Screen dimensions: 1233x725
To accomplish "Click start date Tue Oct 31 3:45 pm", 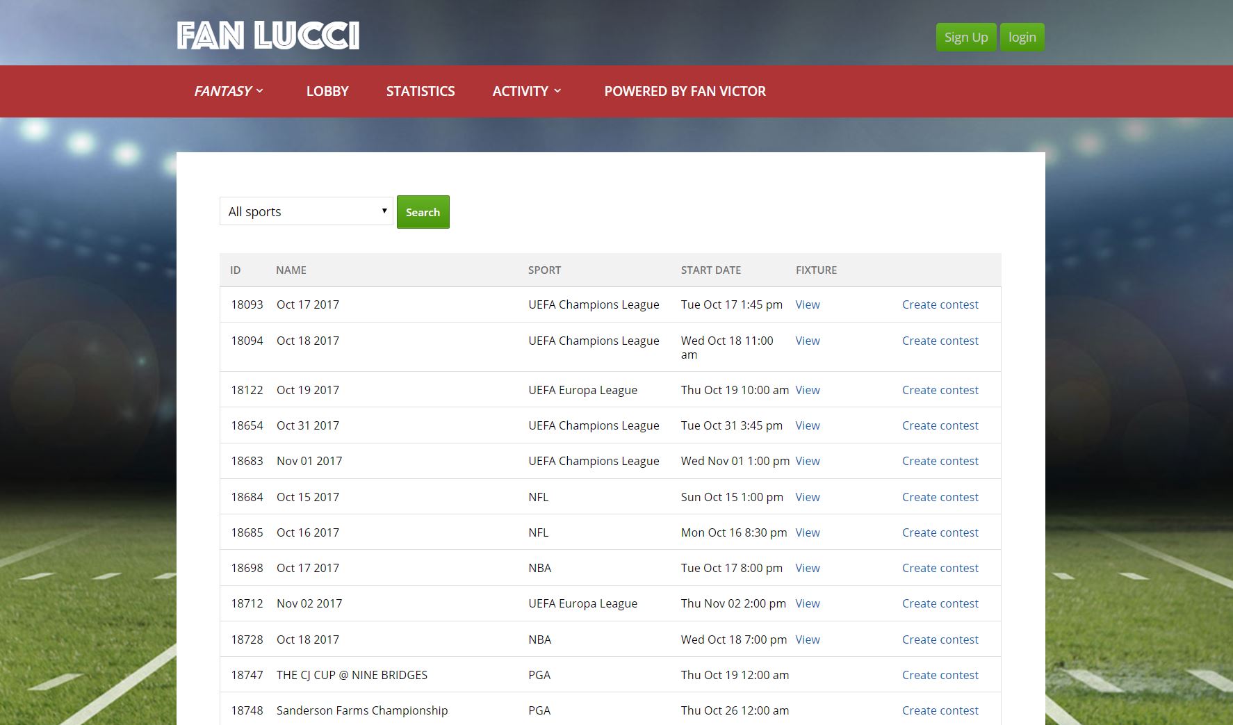I will click(x=732, y=425).
